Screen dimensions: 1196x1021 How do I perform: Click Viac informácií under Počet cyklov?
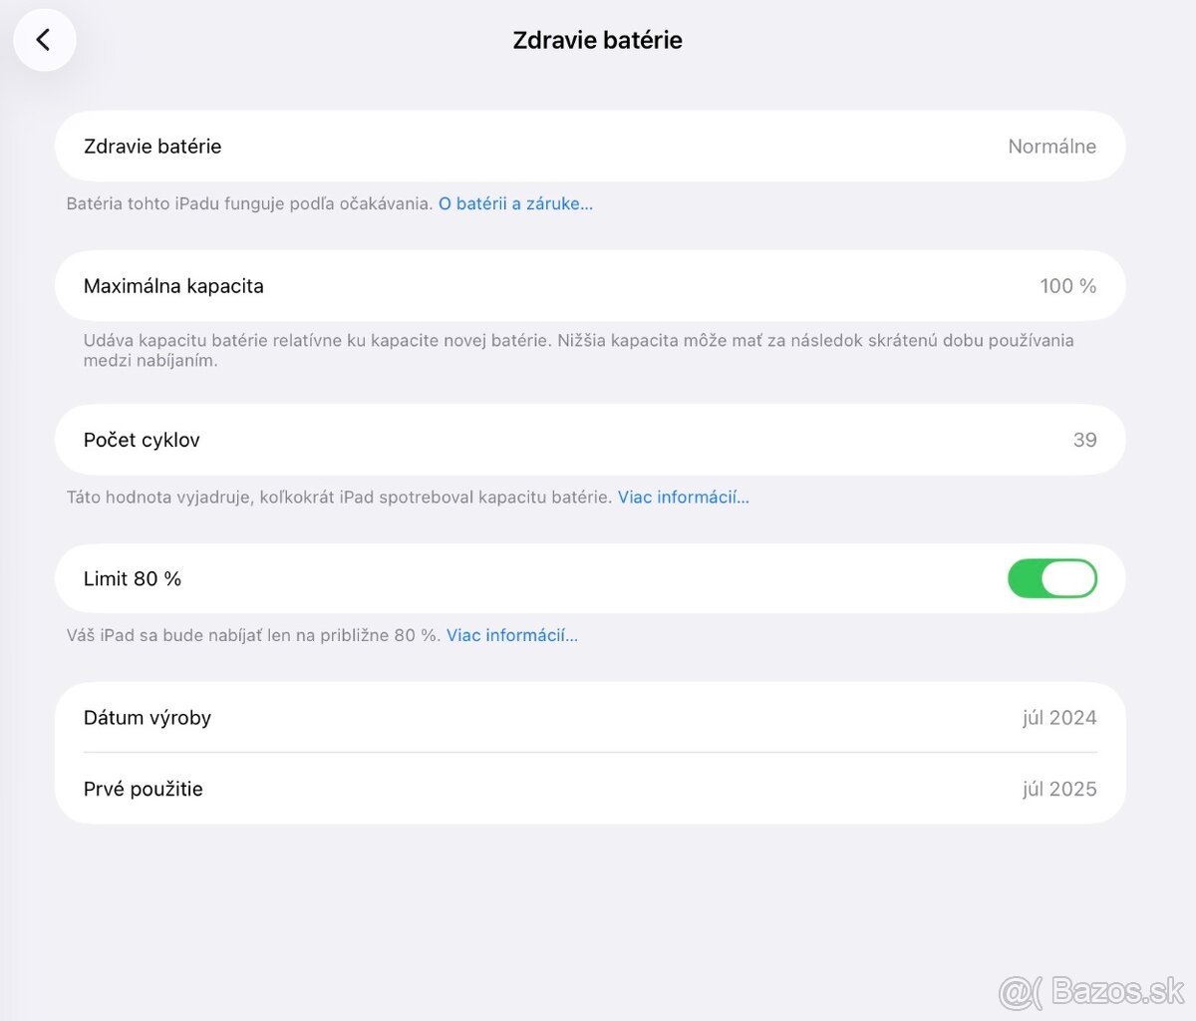click(x=684, y=497)
